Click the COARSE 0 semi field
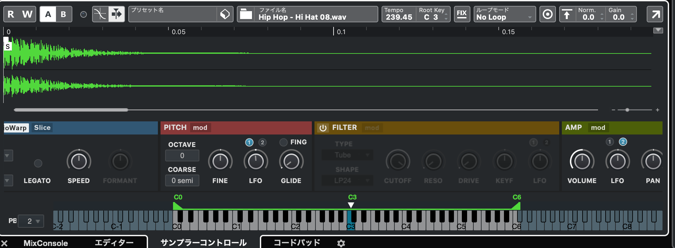 click(x=182, y=180)
